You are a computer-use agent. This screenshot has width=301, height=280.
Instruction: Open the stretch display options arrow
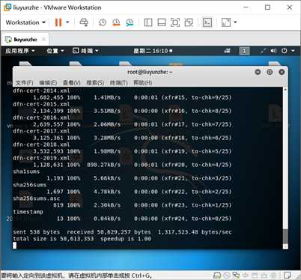[x=235, y=22]
